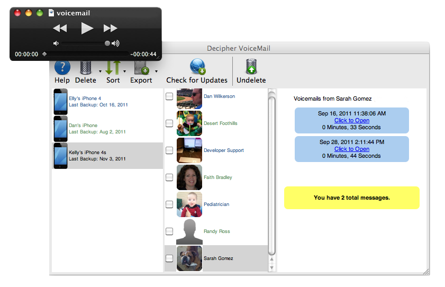Viewport: 445px width, 287px height.
Task: Open the Sep 16, 2011 voicemail link
Action: pyautogui.click(x=352, y=120)
